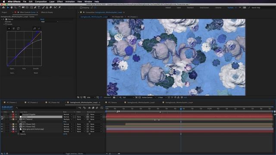
Task: Click the timeline current timecode field
Action: [7, 107]
